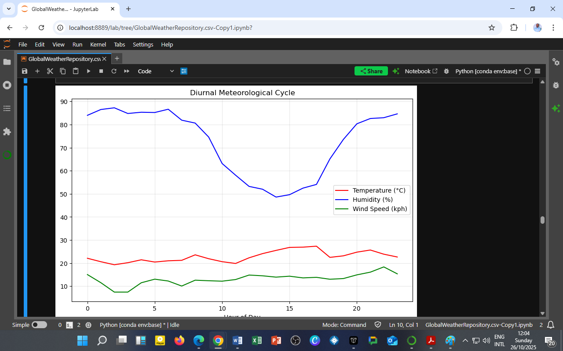The height and width of the screenshot is (351, 563).
Task: Click the notebook vertical scrollbar thumb
Action: pyautogui.click(x=542, y=220)
